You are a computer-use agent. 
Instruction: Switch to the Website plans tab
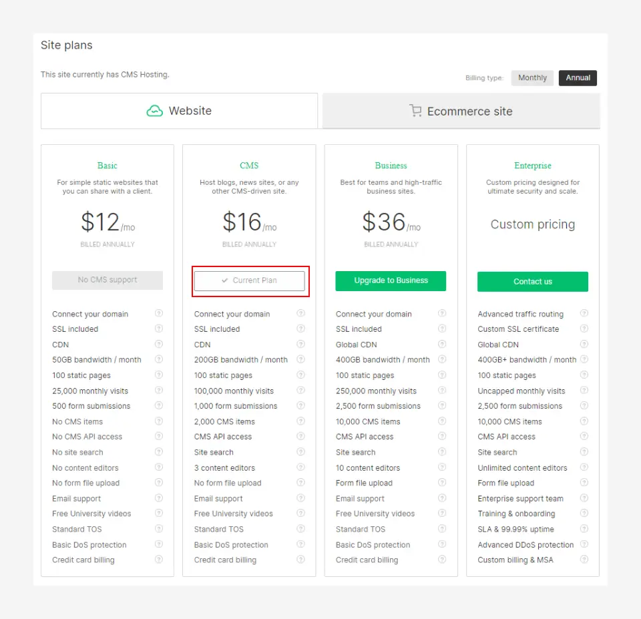click(x=178, y=110)
